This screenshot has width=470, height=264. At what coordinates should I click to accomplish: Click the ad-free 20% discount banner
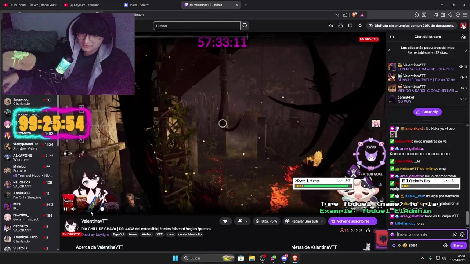click(411, 26)
